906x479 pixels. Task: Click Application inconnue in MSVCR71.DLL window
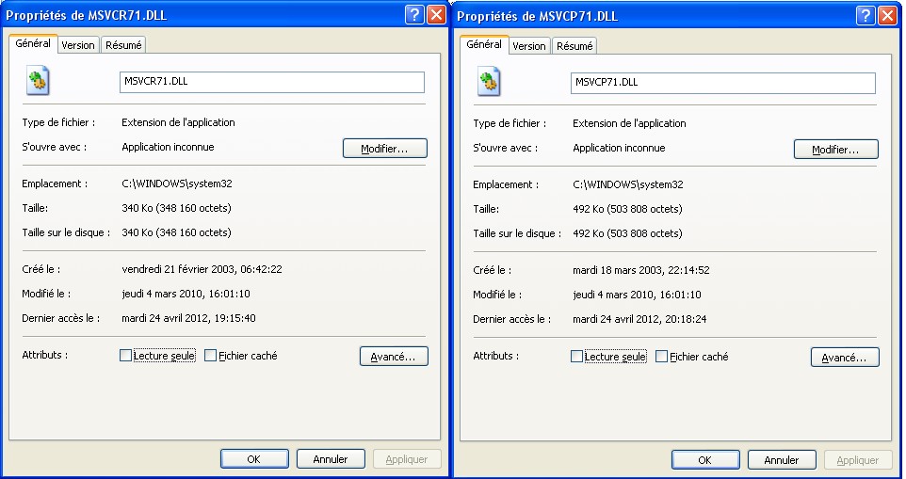(x=168, y=147)
